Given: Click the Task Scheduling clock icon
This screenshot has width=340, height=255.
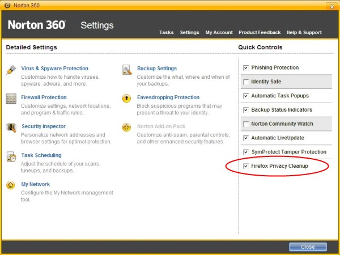Looking at the screenshot, I should tap(11, 156).
